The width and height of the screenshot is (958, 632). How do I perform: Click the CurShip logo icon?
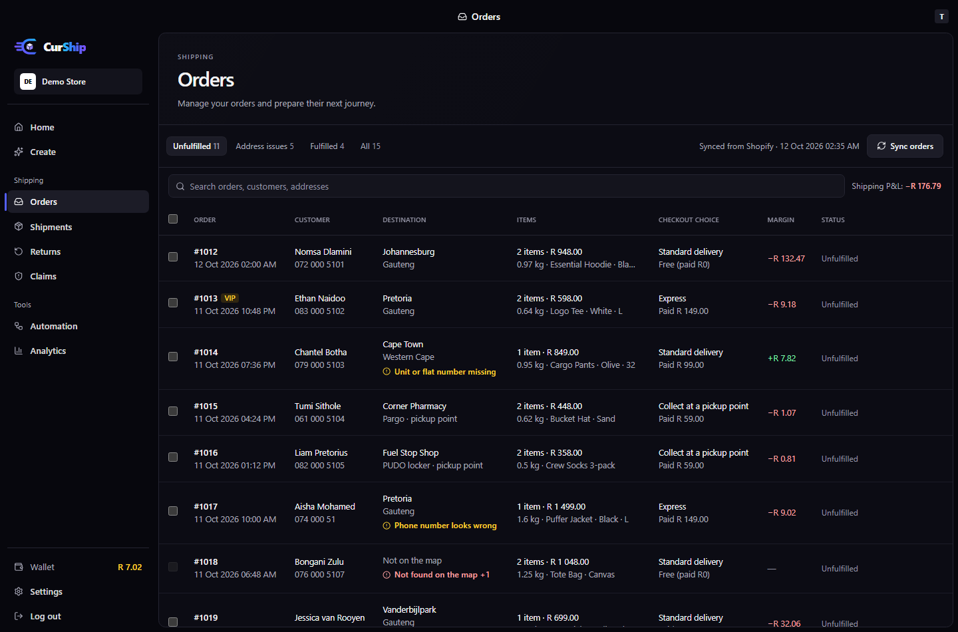[x=26, y=47]
